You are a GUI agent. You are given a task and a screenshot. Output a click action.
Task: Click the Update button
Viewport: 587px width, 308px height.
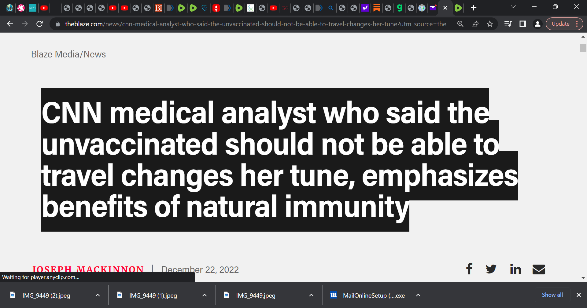564,24
